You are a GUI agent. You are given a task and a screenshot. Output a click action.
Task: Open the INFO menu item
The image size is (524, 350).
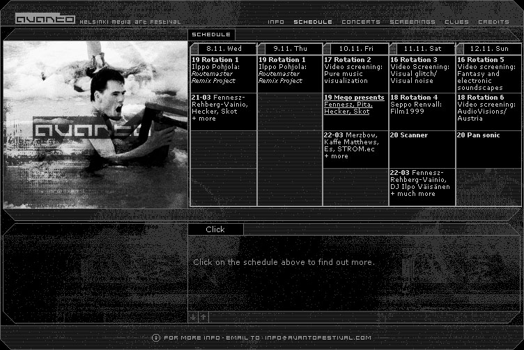(276, 22)
